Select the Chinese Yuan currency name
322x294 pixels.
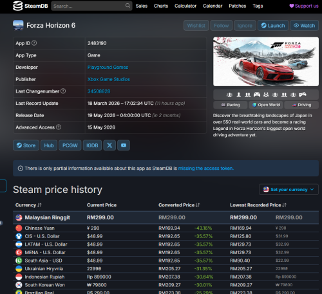point(40,228)
